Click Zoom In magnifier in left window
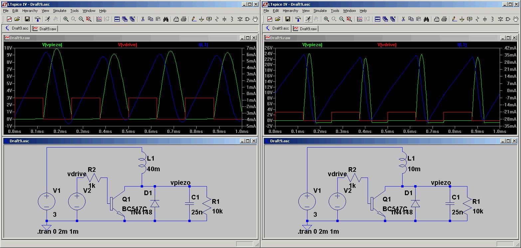The height and width of the screenshot is (248, 521). click(66, 19)
